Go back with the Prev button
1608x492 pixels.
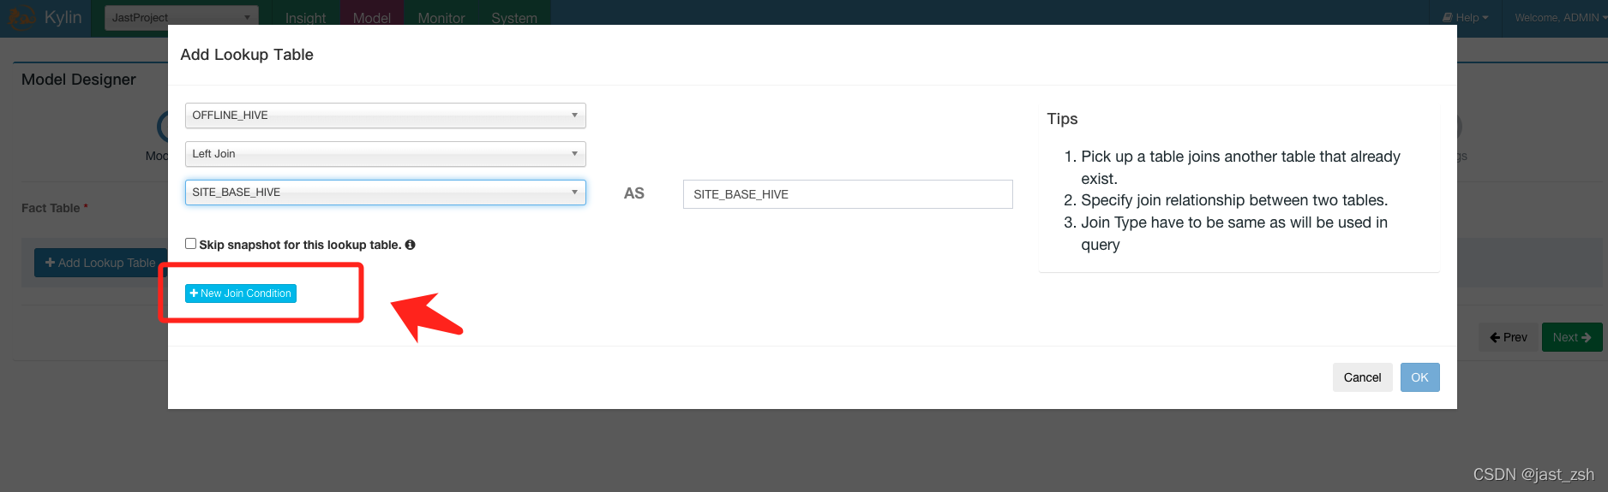(x=1508, y=337)
